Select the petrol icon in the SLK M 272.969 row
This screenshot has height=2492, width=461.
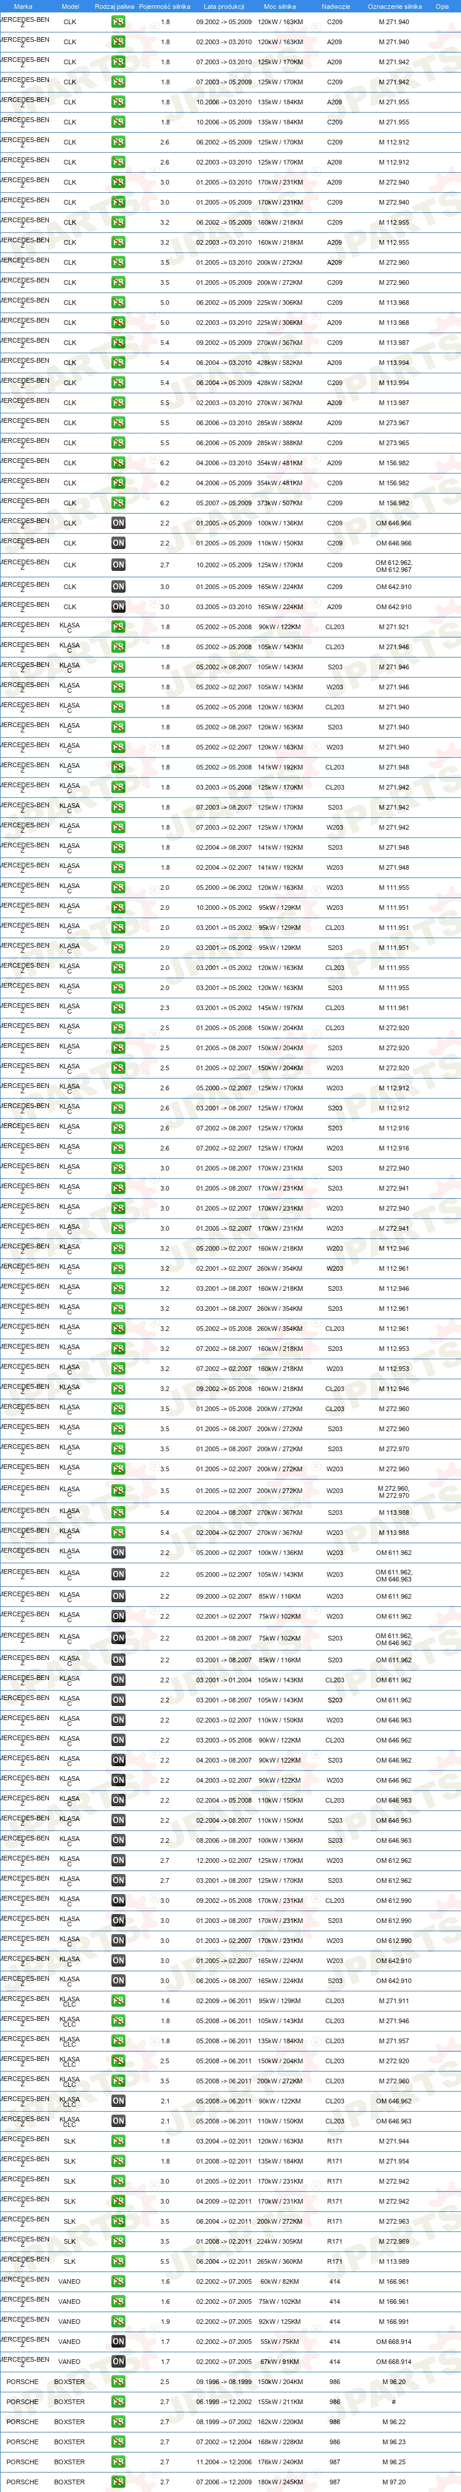pos(118,2240)
